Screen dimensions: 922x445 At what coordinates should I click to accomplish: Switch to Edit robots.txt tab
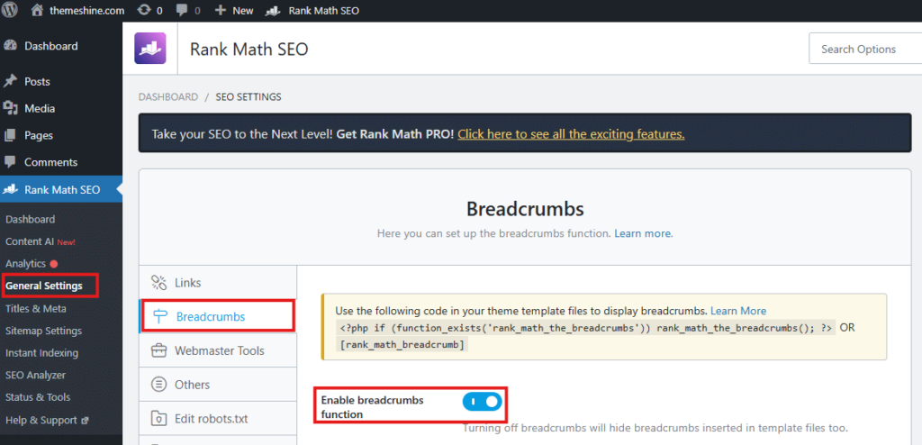point(218,419)
